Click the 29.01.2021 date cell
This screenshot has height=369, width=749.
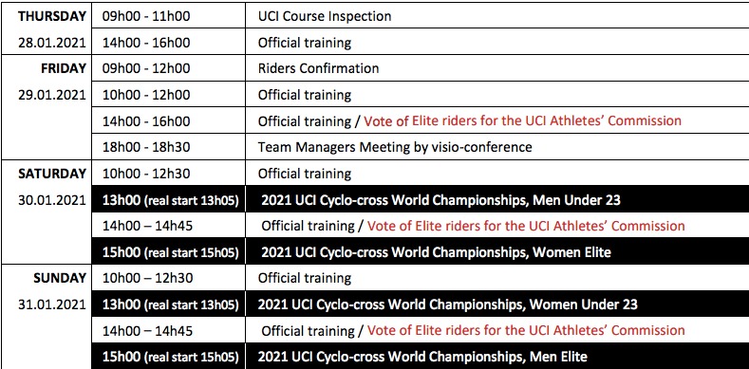pos(52,95)
